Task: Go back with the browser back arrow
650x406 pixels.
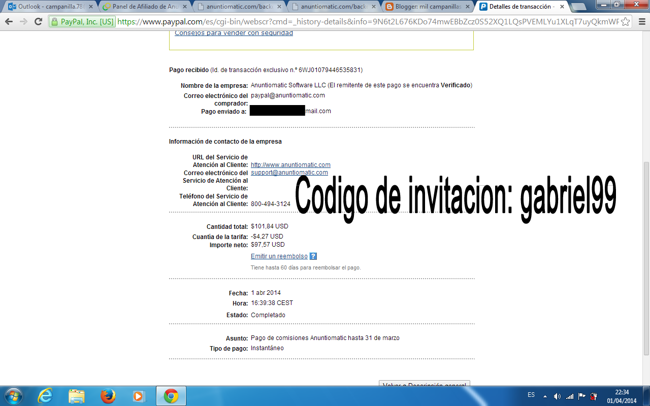Action: (x=9, y=22)
